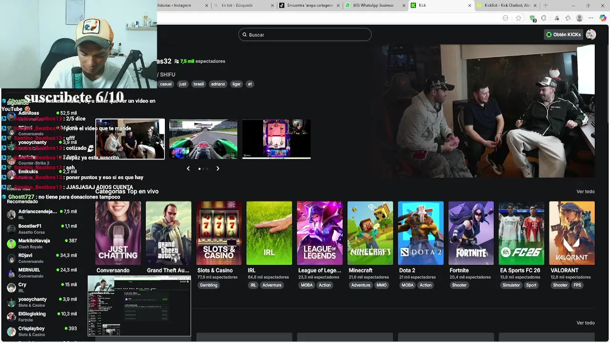Click the MOBA tag under League of Legends
The image size is (610, 343).
(307, 285)
